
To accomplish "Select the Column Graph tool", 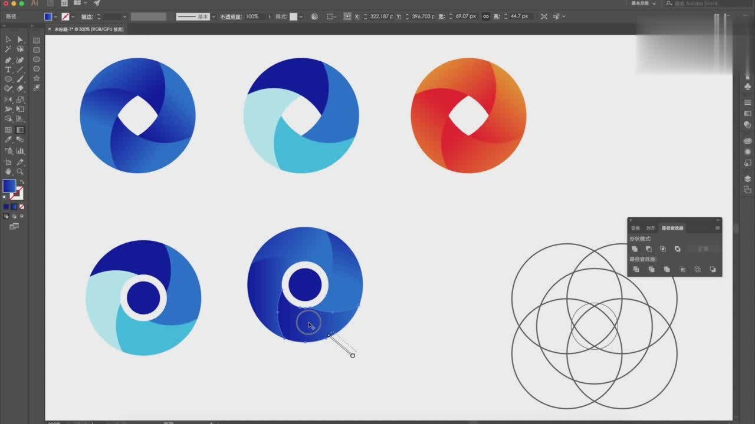I will pyautogui.click(x=19, y=151).
